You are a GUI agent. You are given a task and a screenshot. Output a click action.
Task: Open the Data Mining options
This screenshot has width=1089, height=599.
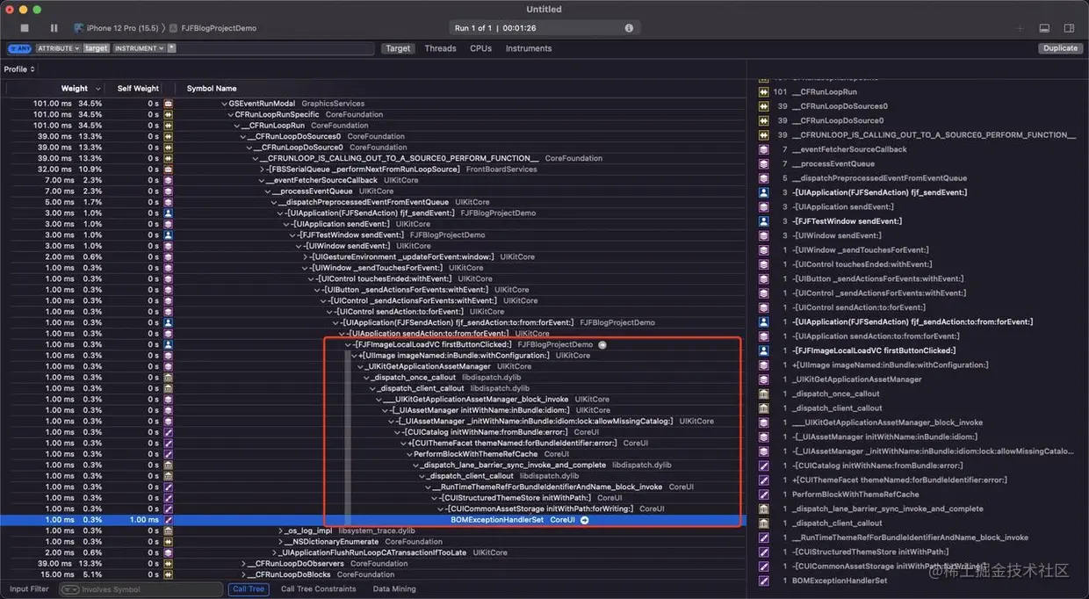[394, 589]
